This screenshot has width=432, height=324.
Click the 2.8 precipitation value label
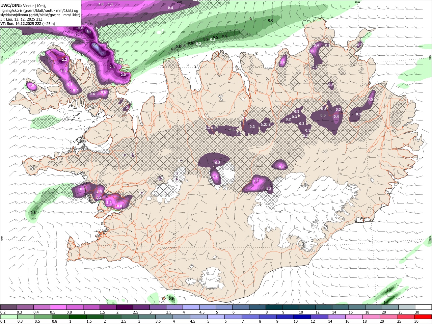[81, 28]
